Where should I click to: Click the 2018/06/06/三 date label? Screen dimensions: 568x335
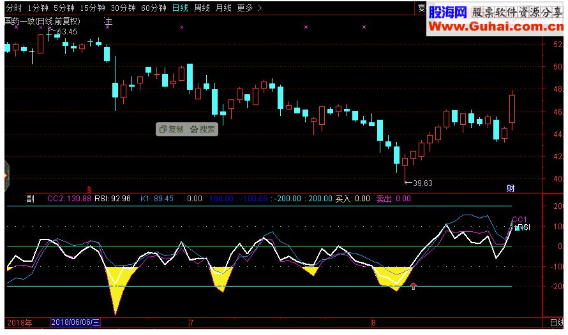point(75,322)
